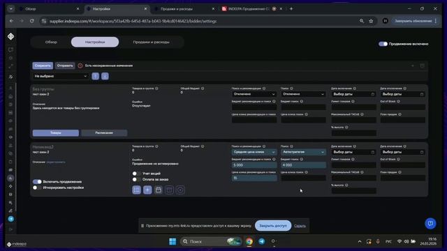
Task: Open the Chrome tab search dropdown arrow
Action: tap(11, 9)
